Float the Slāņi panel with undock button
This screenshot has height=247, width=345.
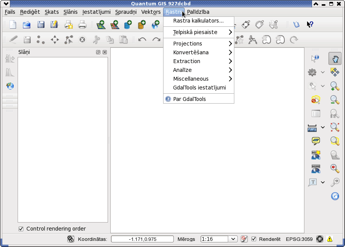[x=98, y=52]
